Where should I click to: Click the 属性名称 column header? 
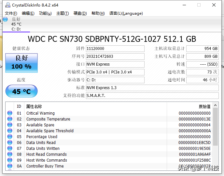95,106
